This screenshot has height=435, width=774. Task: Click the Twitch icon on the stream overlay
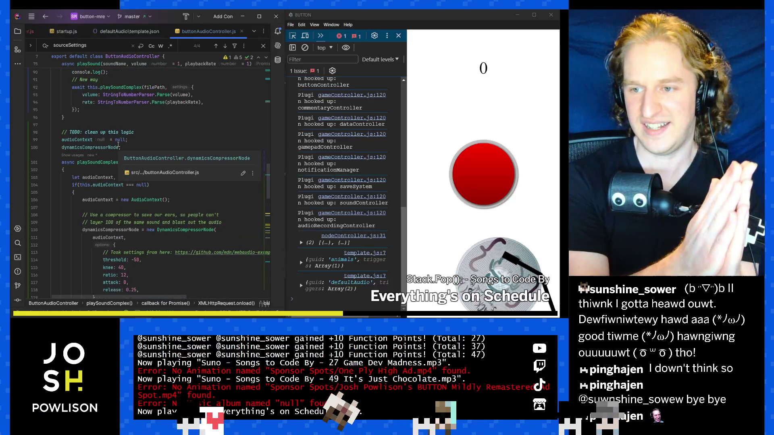pos(539,366)
